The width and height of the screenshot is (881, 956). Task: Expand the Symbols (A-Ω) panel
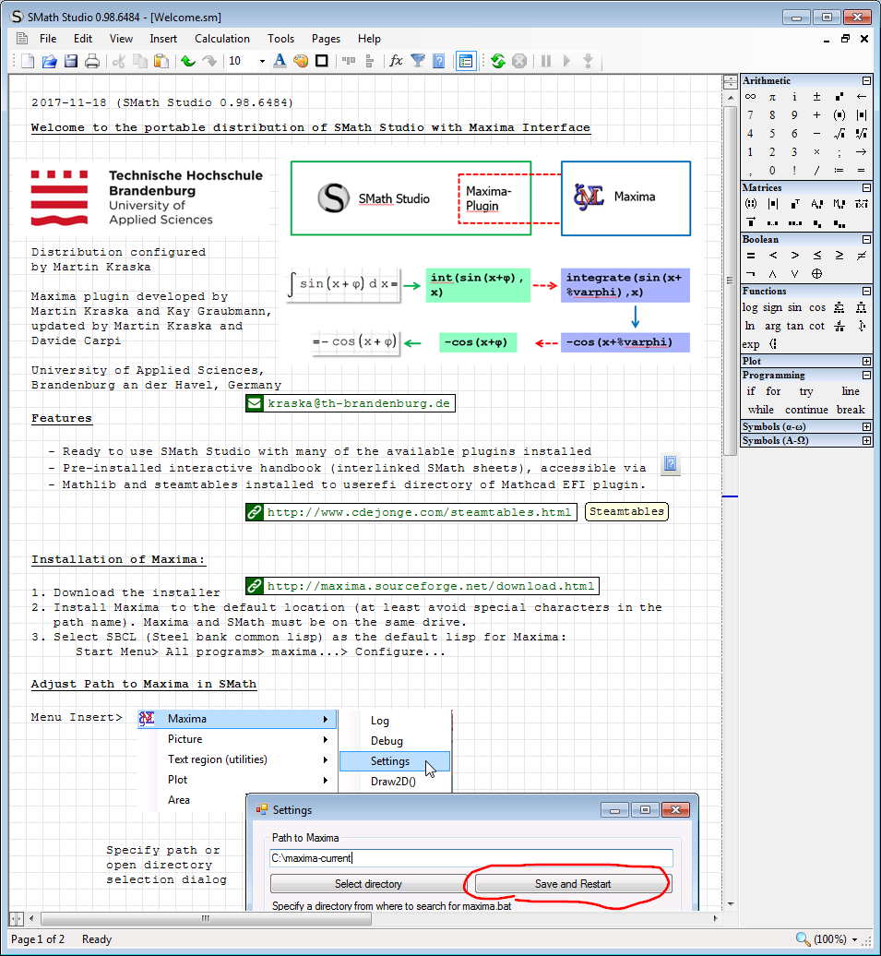coord(866,440)
